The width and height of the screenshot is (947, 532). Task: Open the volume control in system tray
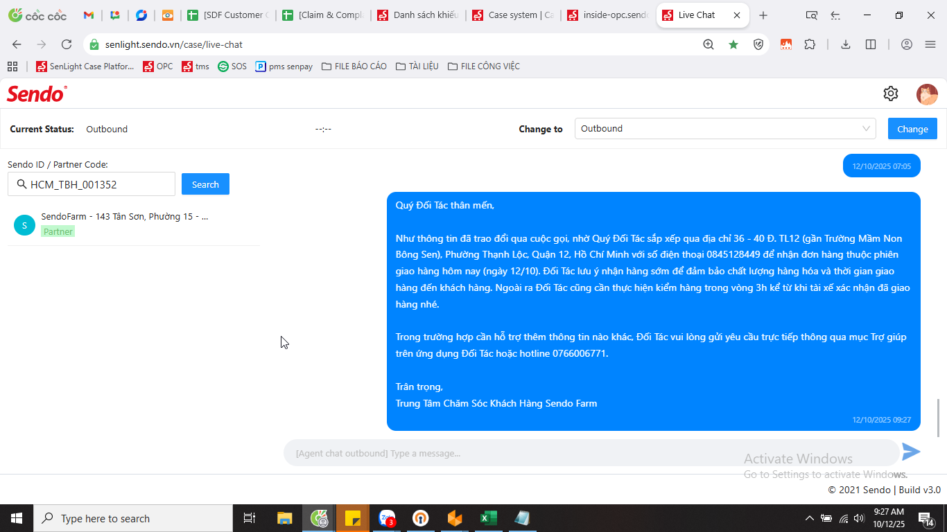(x=860, y=518)
